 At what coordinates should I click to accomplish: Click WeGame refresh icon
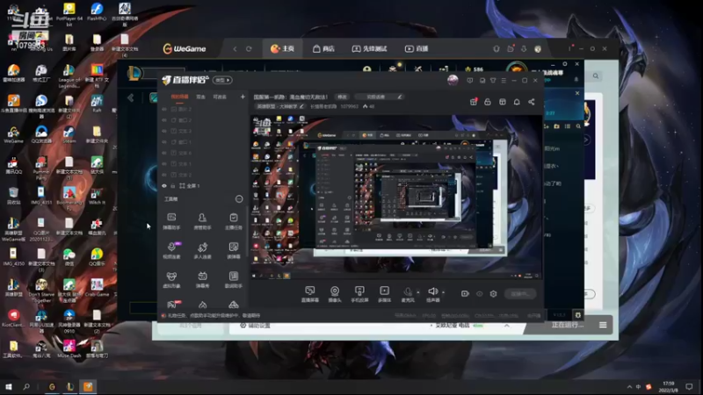(x=249, y=49)
